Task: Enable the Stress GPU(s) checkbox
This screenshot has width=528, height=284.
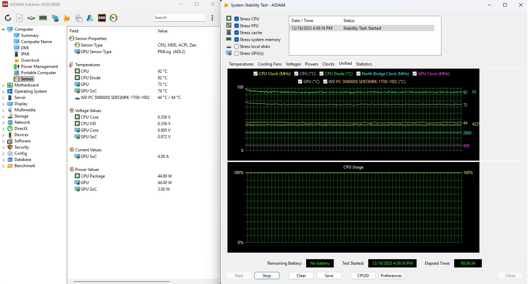Action: pyautogui.click(x=237, y=53)
